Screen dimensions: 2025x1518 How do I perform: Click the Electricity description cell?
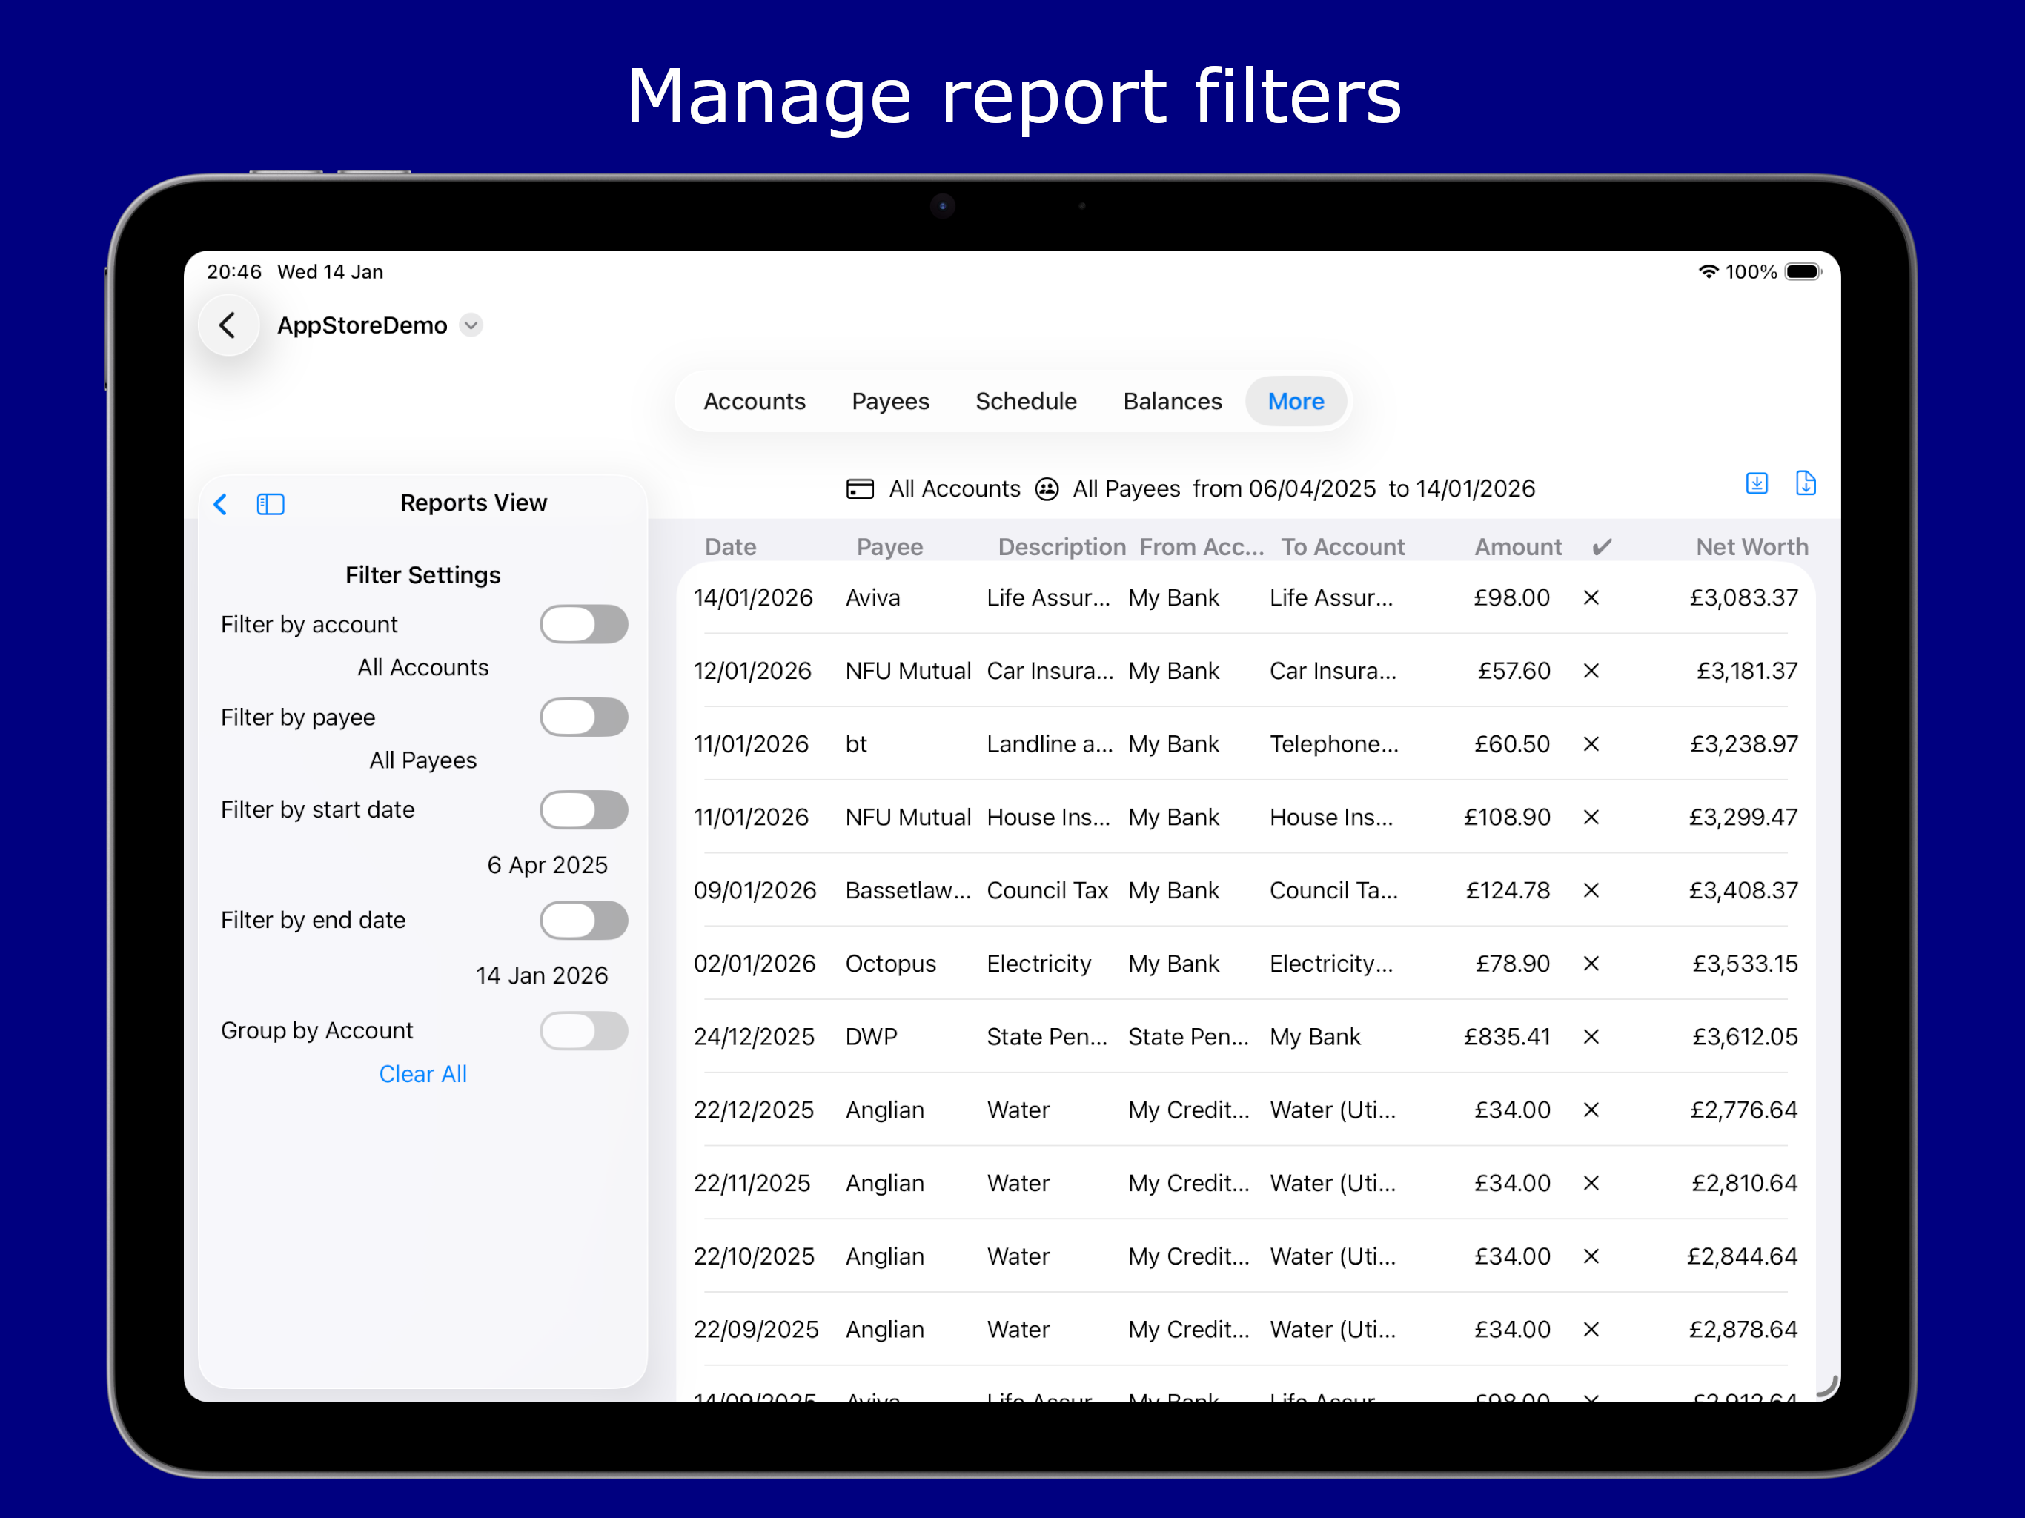[x=1039, y=964]
